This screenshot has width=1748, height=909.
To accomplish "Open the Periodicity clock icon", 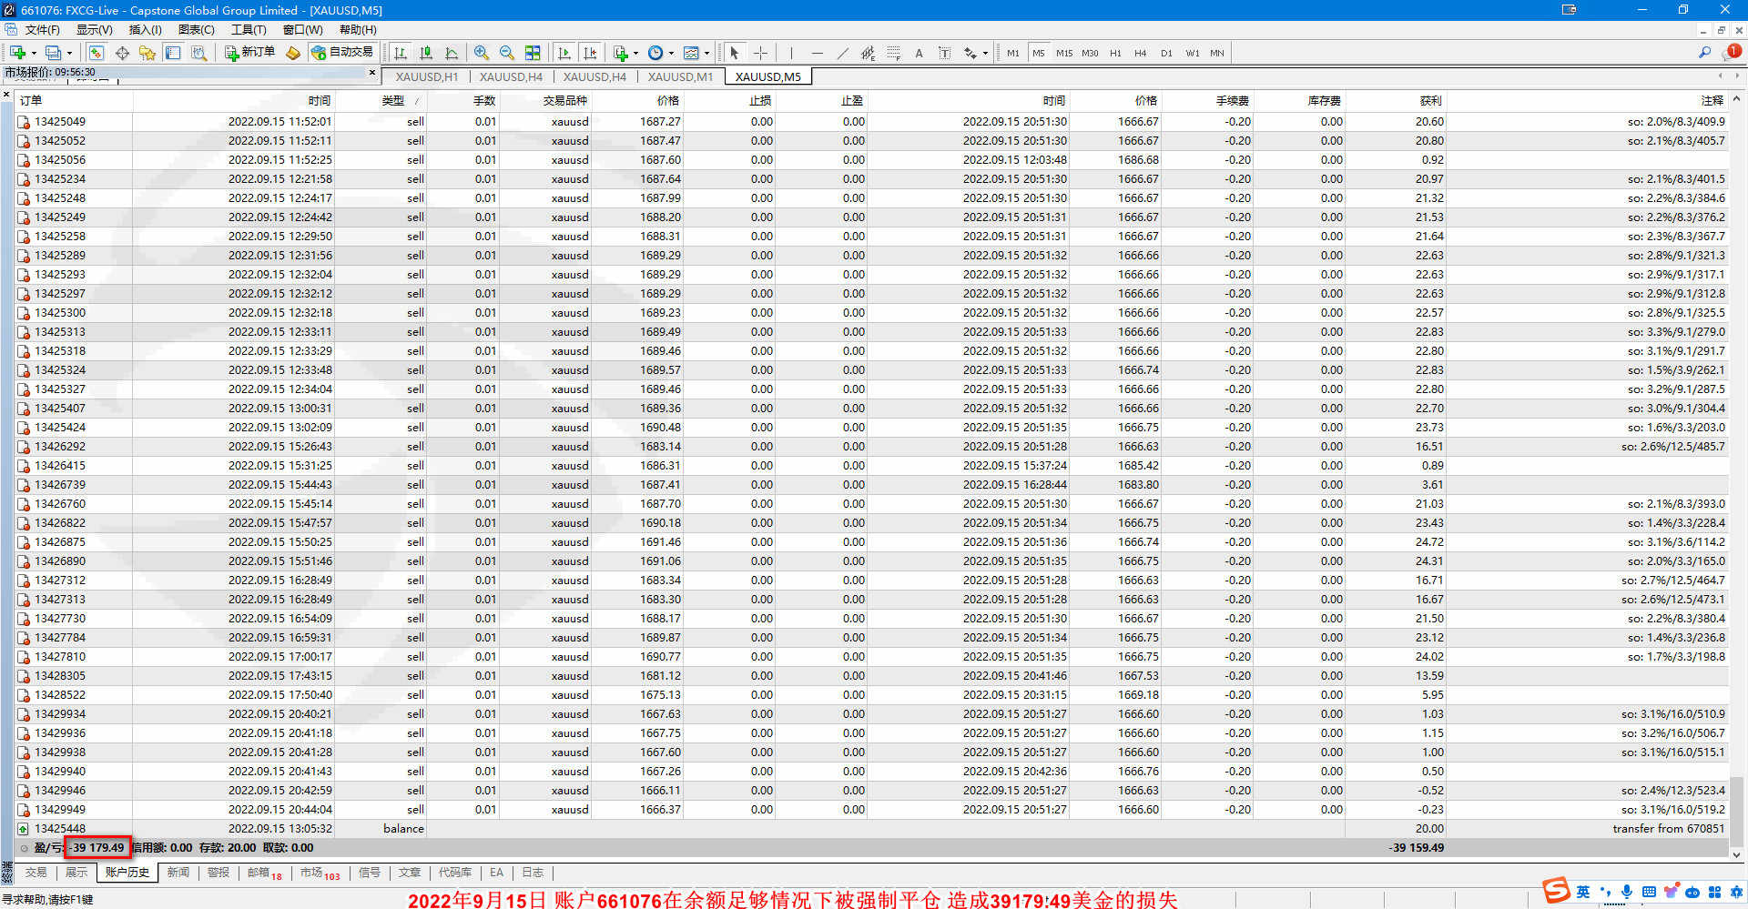I will [655, 53].
